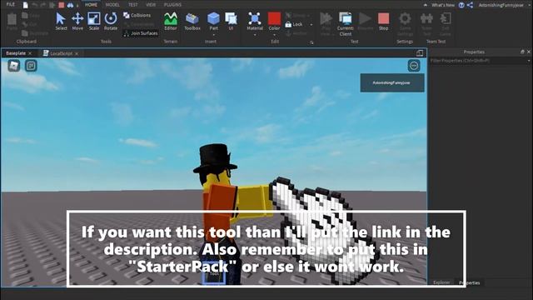The width and height of the screenshot is (533, 300).
Task: Click the UI insert icon
Action: pyautogui.click(x=231, y=21)
